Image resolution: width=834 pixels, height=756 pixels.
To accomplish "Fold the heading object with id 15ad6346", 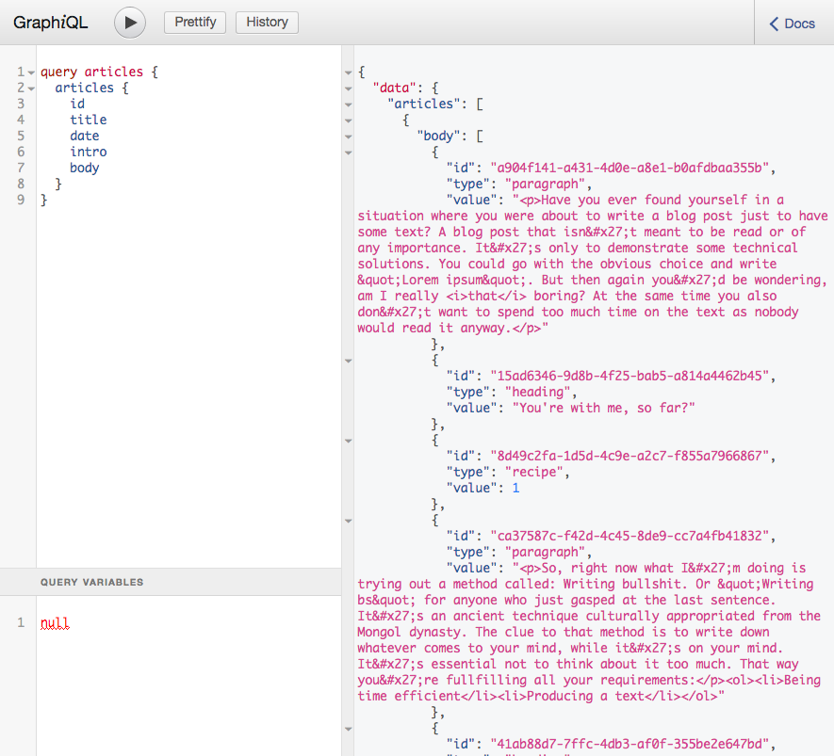I will pyautogui.click(x=349, y=361).
